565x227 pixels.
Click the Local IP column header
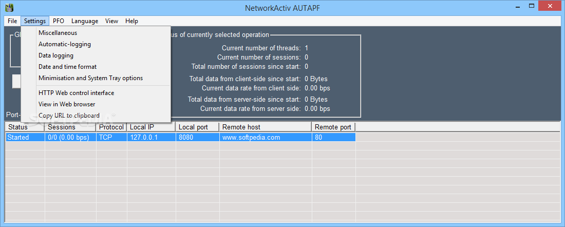click(x=151, y=127)
